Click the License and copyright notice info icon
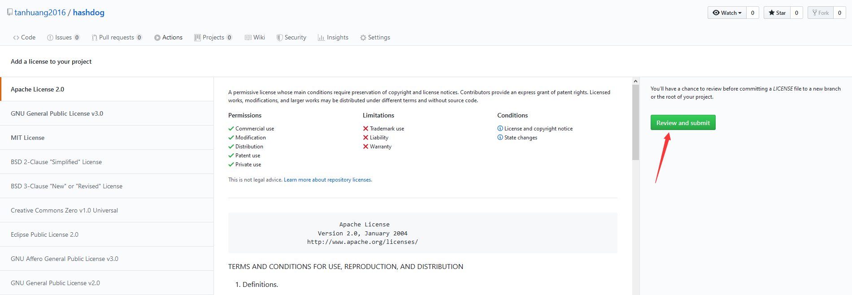Screen dimensions: 852x295 500,128
